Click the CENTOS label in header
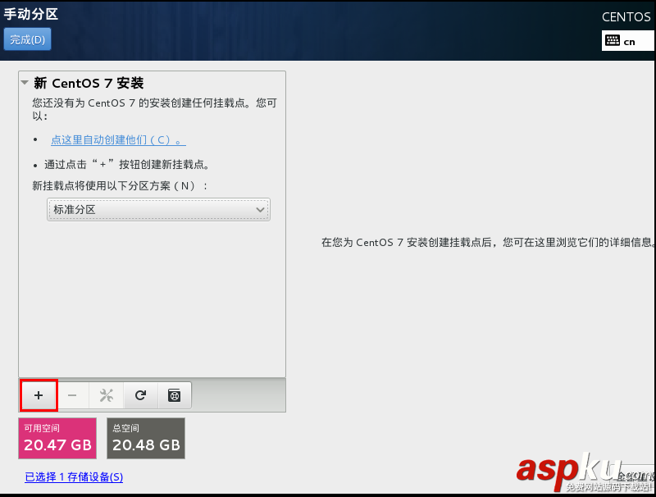The height and width of the screenshot is (497, 656). (x=626, y=17)
